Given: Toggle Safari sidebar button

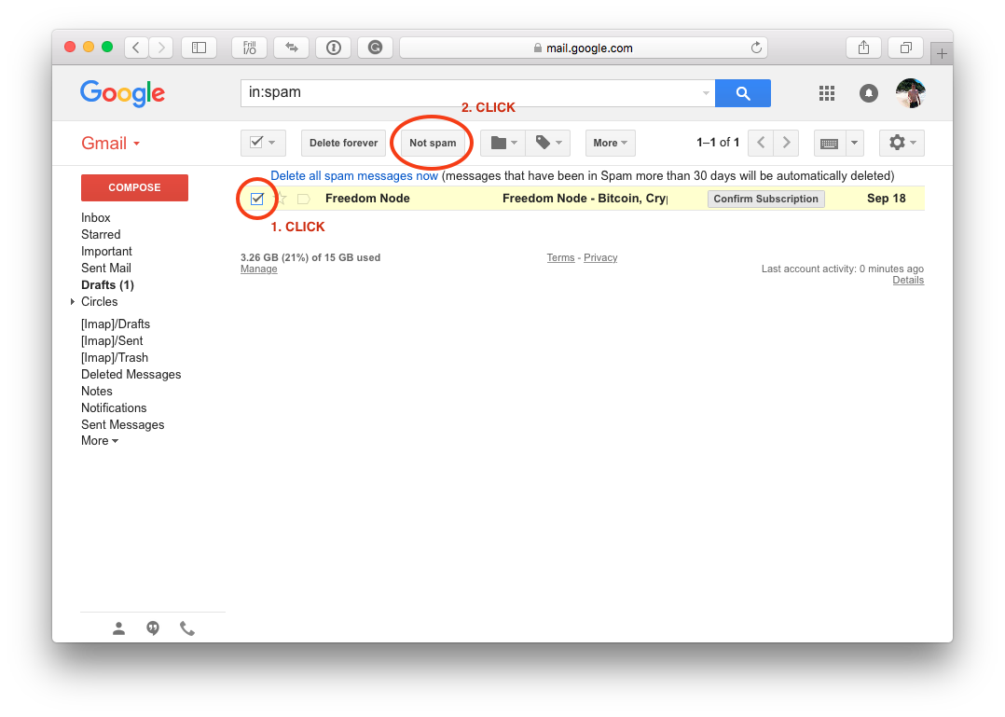Looking at the screenshot, I should tap(199, 48).
